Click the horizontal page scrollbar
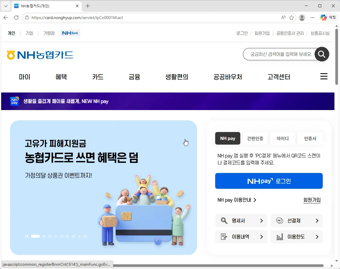Viewport: 340px width, 269px height. (218, 265)
